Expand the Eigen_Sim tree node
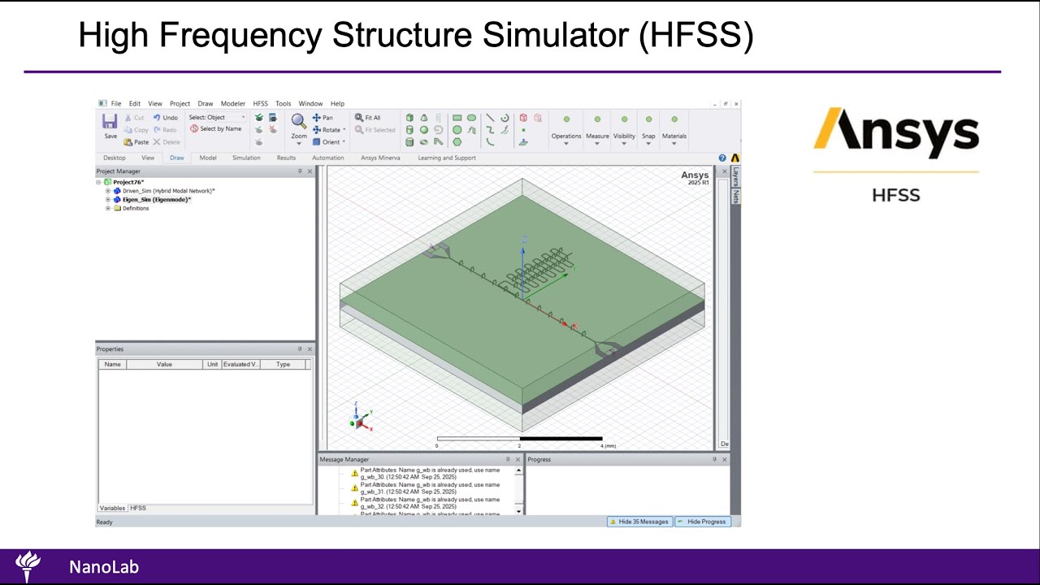The width and height of the screenshot is (1040, 585). pos(108,200)
